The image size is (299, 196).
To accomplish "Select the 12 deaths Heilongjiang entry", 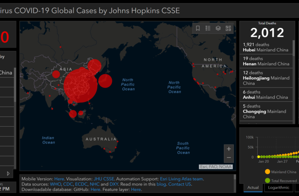I will point(266,78).
